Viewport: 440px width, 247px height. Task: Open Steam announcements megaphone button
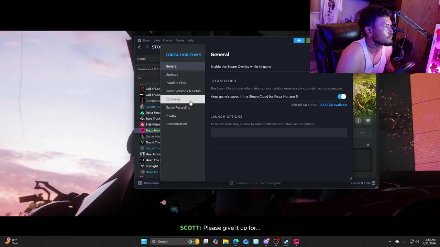point(299,40)
